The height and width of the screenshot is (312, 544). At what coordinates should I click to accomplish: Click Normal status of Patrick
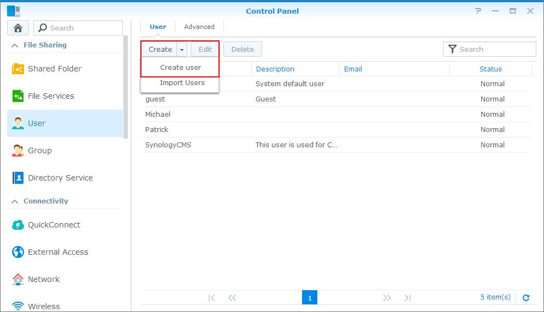click(492, 130)
